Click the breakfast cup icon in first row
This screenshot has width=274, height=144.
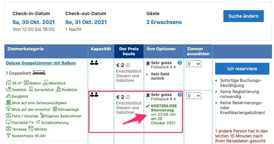[x=148, y=62]
